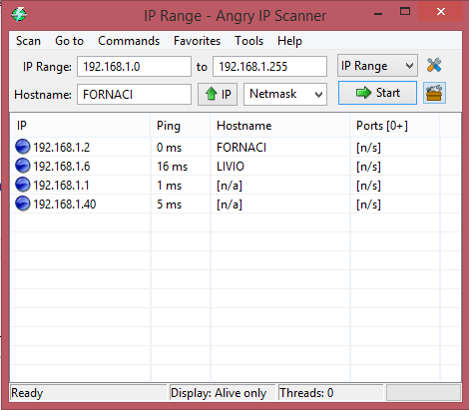Click the 5 ms ping value
Screen dimensions: 469x410
169,205
